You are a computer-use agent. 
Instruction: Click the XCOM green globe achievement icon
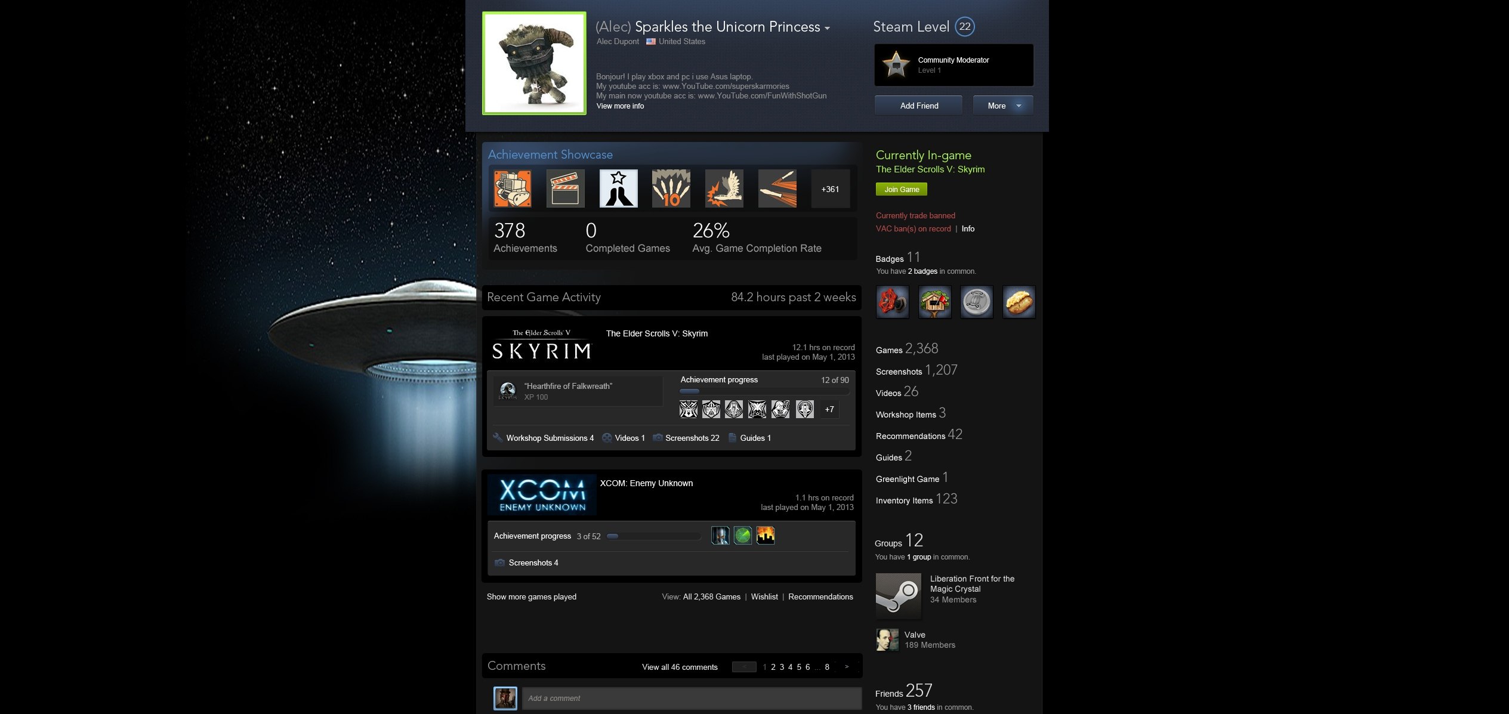point(743,536)
